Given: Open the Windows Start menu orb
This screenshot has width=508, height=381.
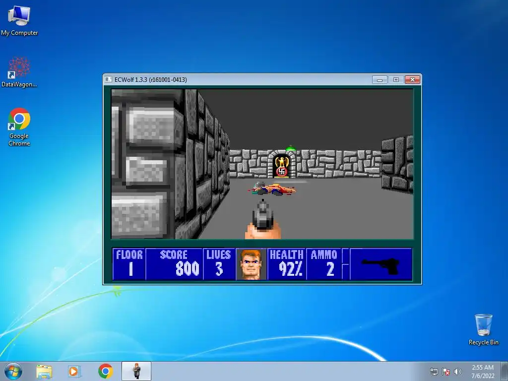Looking at the screenshot, I should click(13, 371).
